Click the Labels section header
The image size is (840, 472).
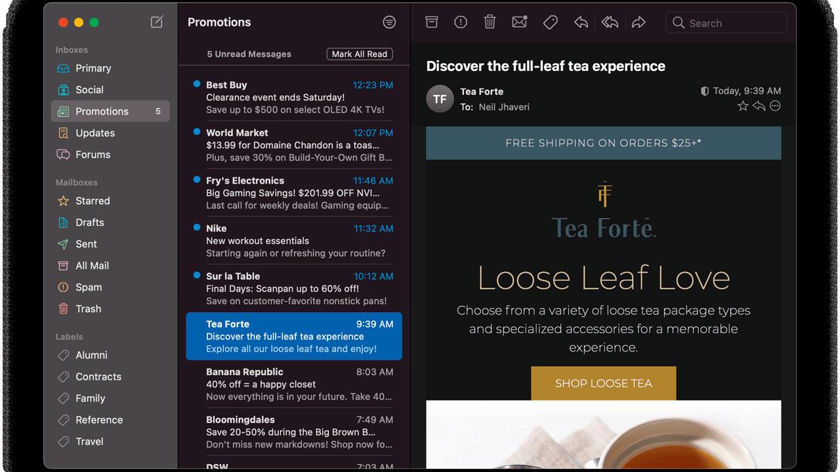point(69,336)
